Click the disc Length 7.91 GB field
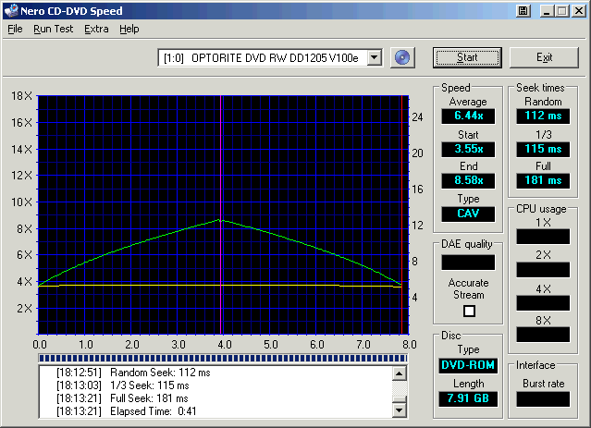 tap(468, 398)
